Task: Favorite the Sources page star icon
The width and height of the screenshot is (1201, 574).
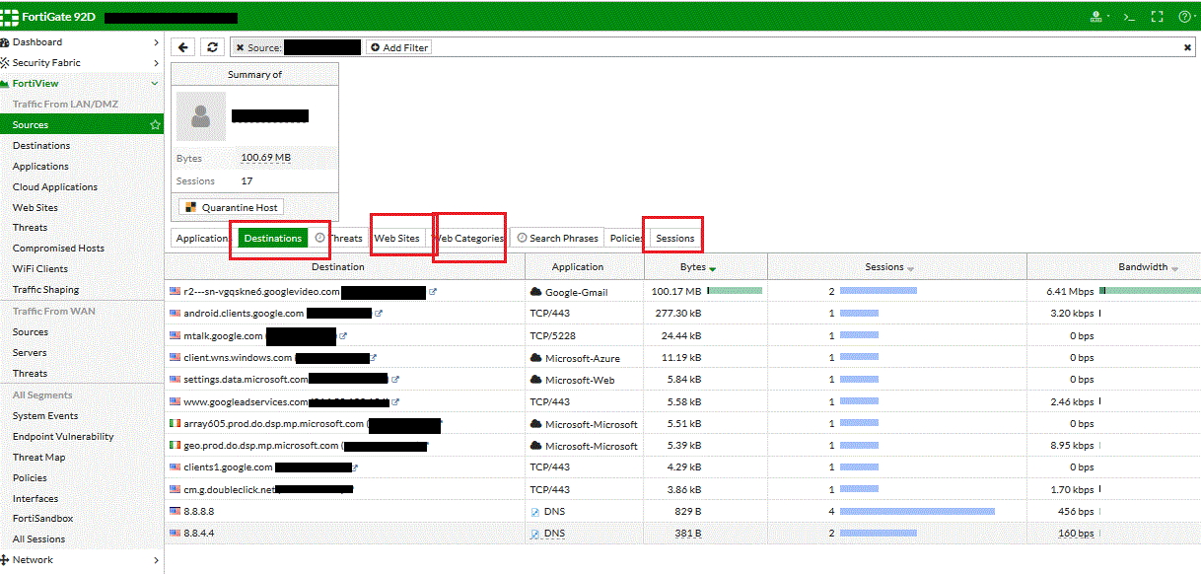Action: pyautogui.click(x=155, y=125)
